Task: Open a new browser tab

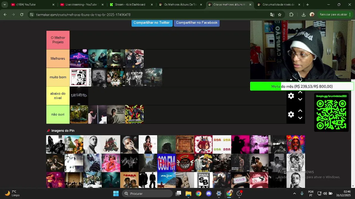Action: pos(307,5)
